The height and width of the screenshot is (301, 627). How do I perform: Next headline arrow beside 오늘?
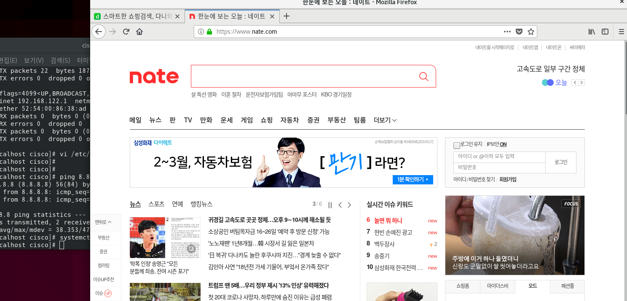[x=581, y=83]
